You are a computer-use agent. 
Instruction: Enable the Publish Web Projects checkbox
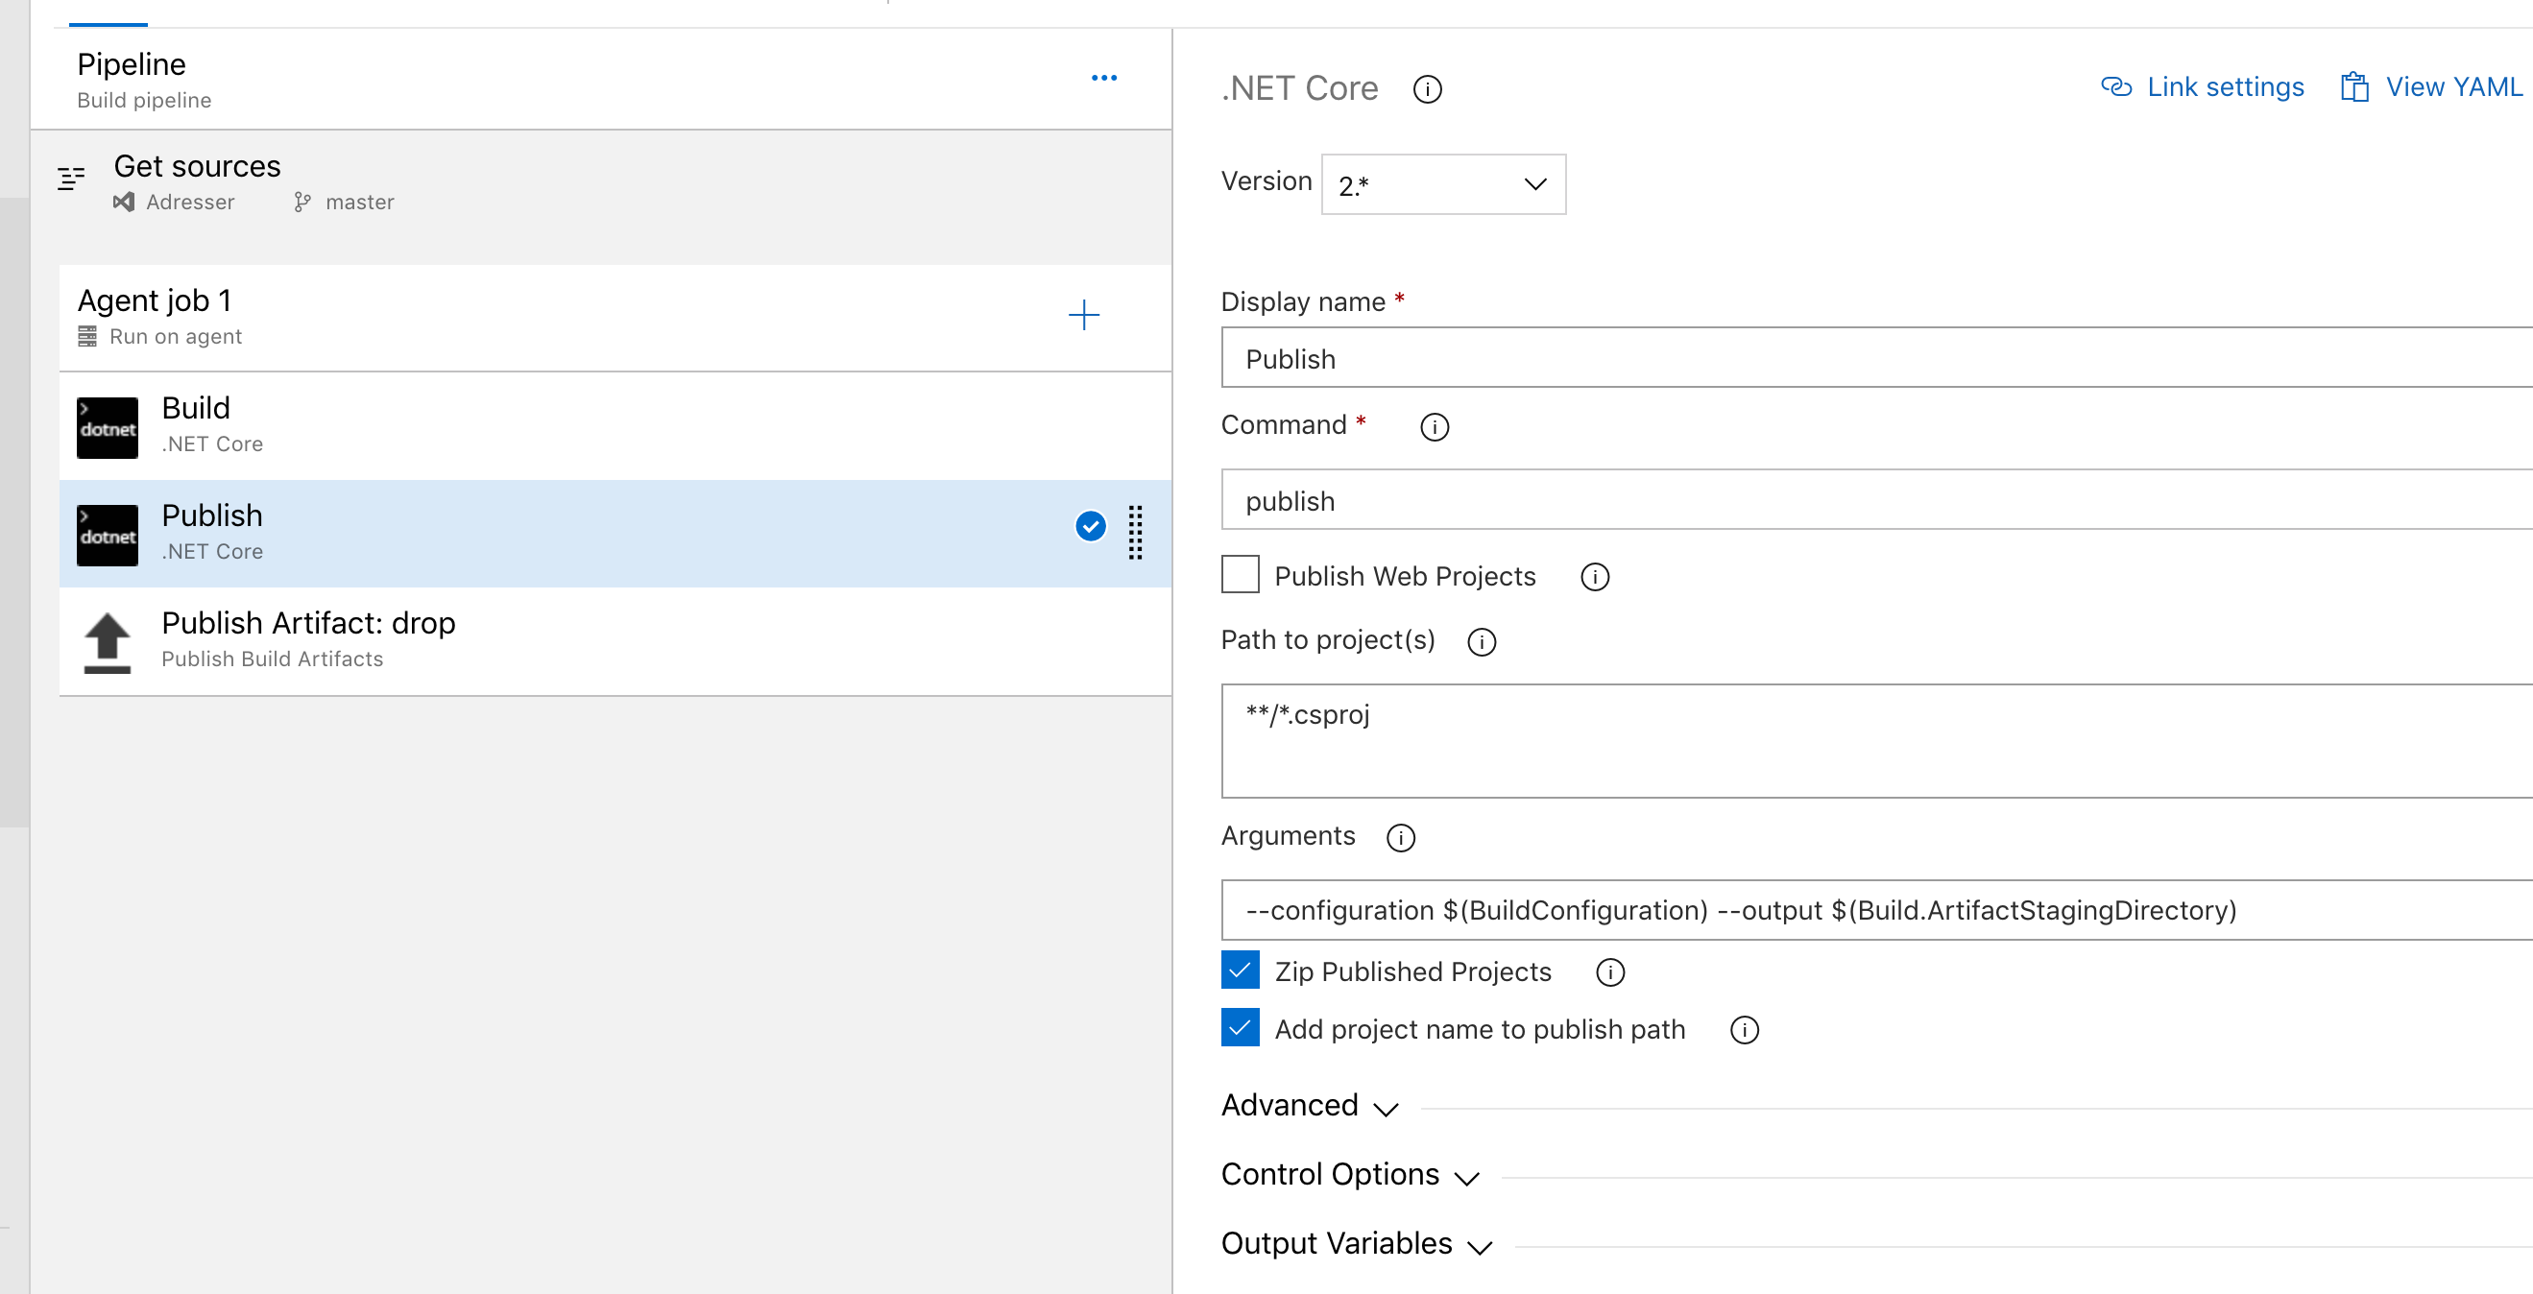click(1239, 574)
